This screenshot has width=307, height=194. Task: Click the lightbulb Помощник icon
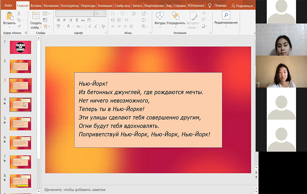click(210, 6)
